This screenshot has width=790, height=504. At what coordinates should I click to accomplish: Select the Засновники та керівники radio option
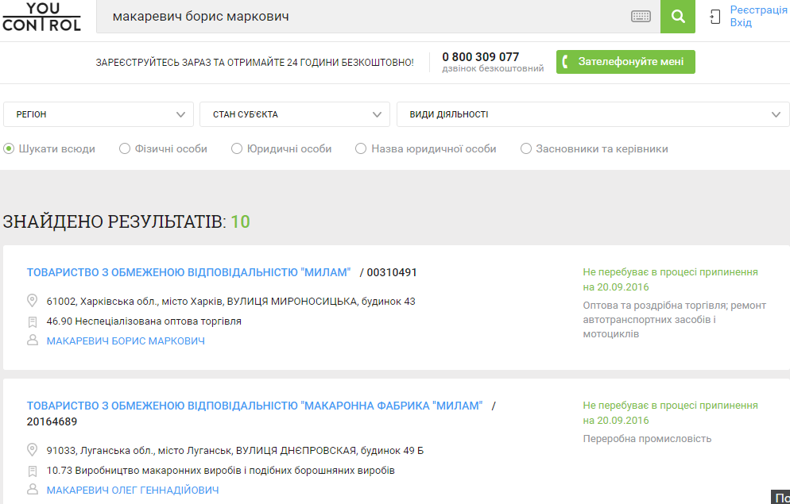tap(526, 148)
